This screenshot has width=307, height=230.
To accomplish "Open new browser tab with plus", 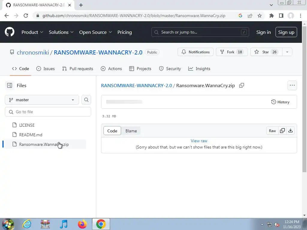I will [81, 5].
